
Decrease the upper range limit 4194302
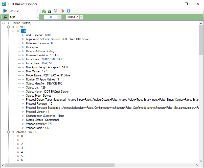coord(81,18)
